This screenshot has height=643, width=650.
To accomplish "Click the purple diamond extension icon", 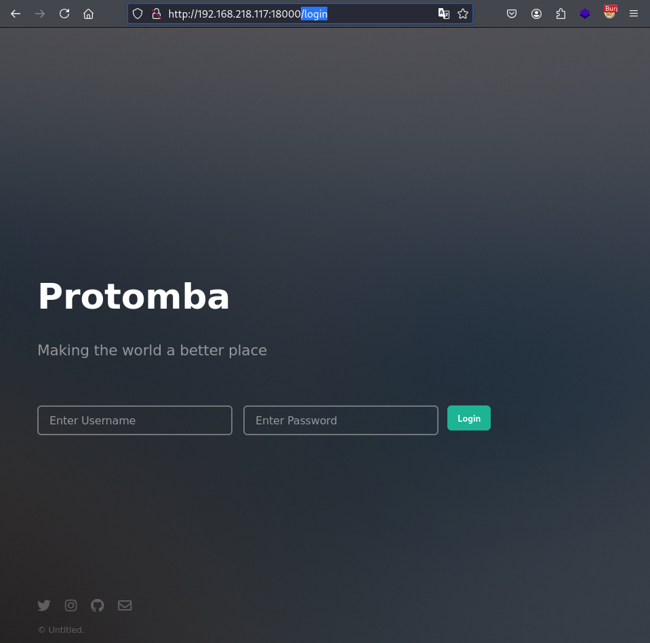I will point(585,14).
